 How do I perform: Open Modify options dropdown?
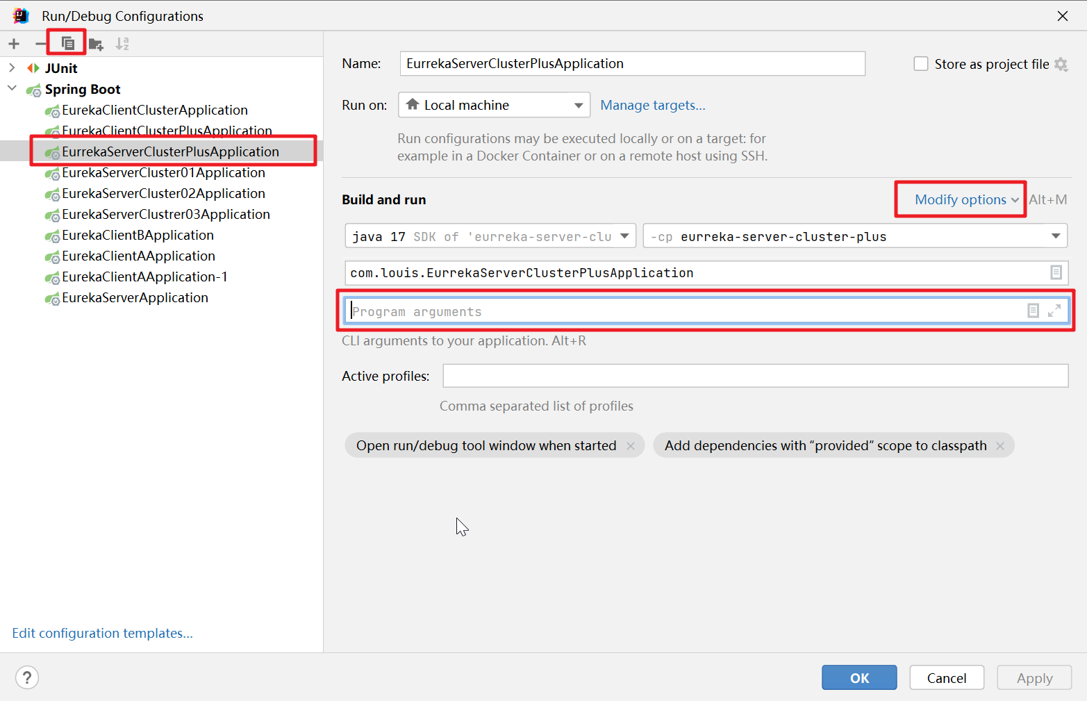coord(966,200)
